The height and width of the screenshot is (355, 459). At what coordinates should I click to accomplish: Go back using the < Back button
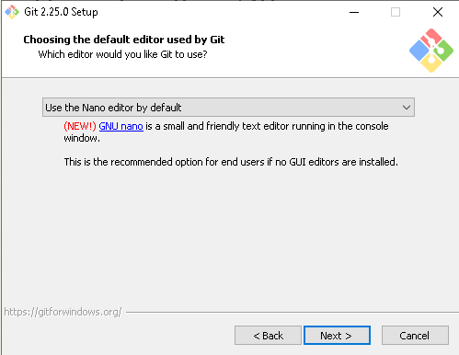(x=268, y=336)
